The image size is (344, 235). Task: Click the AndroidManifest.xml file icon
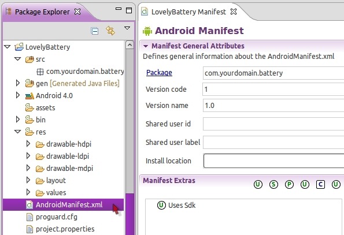29,205
